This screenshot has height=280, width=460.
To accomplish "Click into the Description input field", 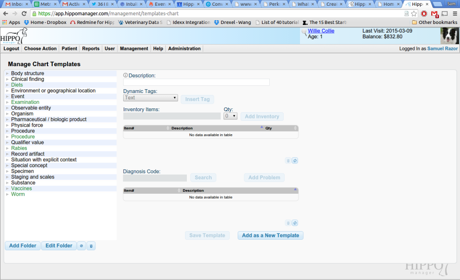I will (x=196, y=82).
